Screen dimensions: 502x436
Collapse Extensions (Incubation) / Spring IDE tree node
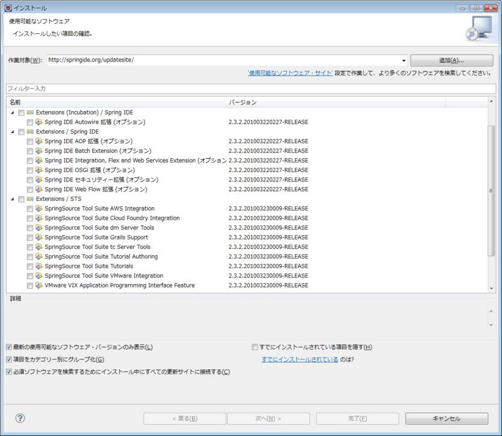13,112
